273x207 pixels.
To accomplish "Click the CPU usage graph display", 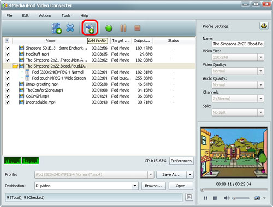I will (x=21, y=161).
